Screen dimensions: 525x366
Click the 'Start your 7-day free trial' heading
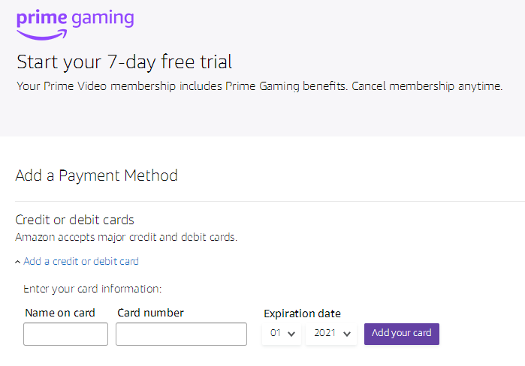124,62
